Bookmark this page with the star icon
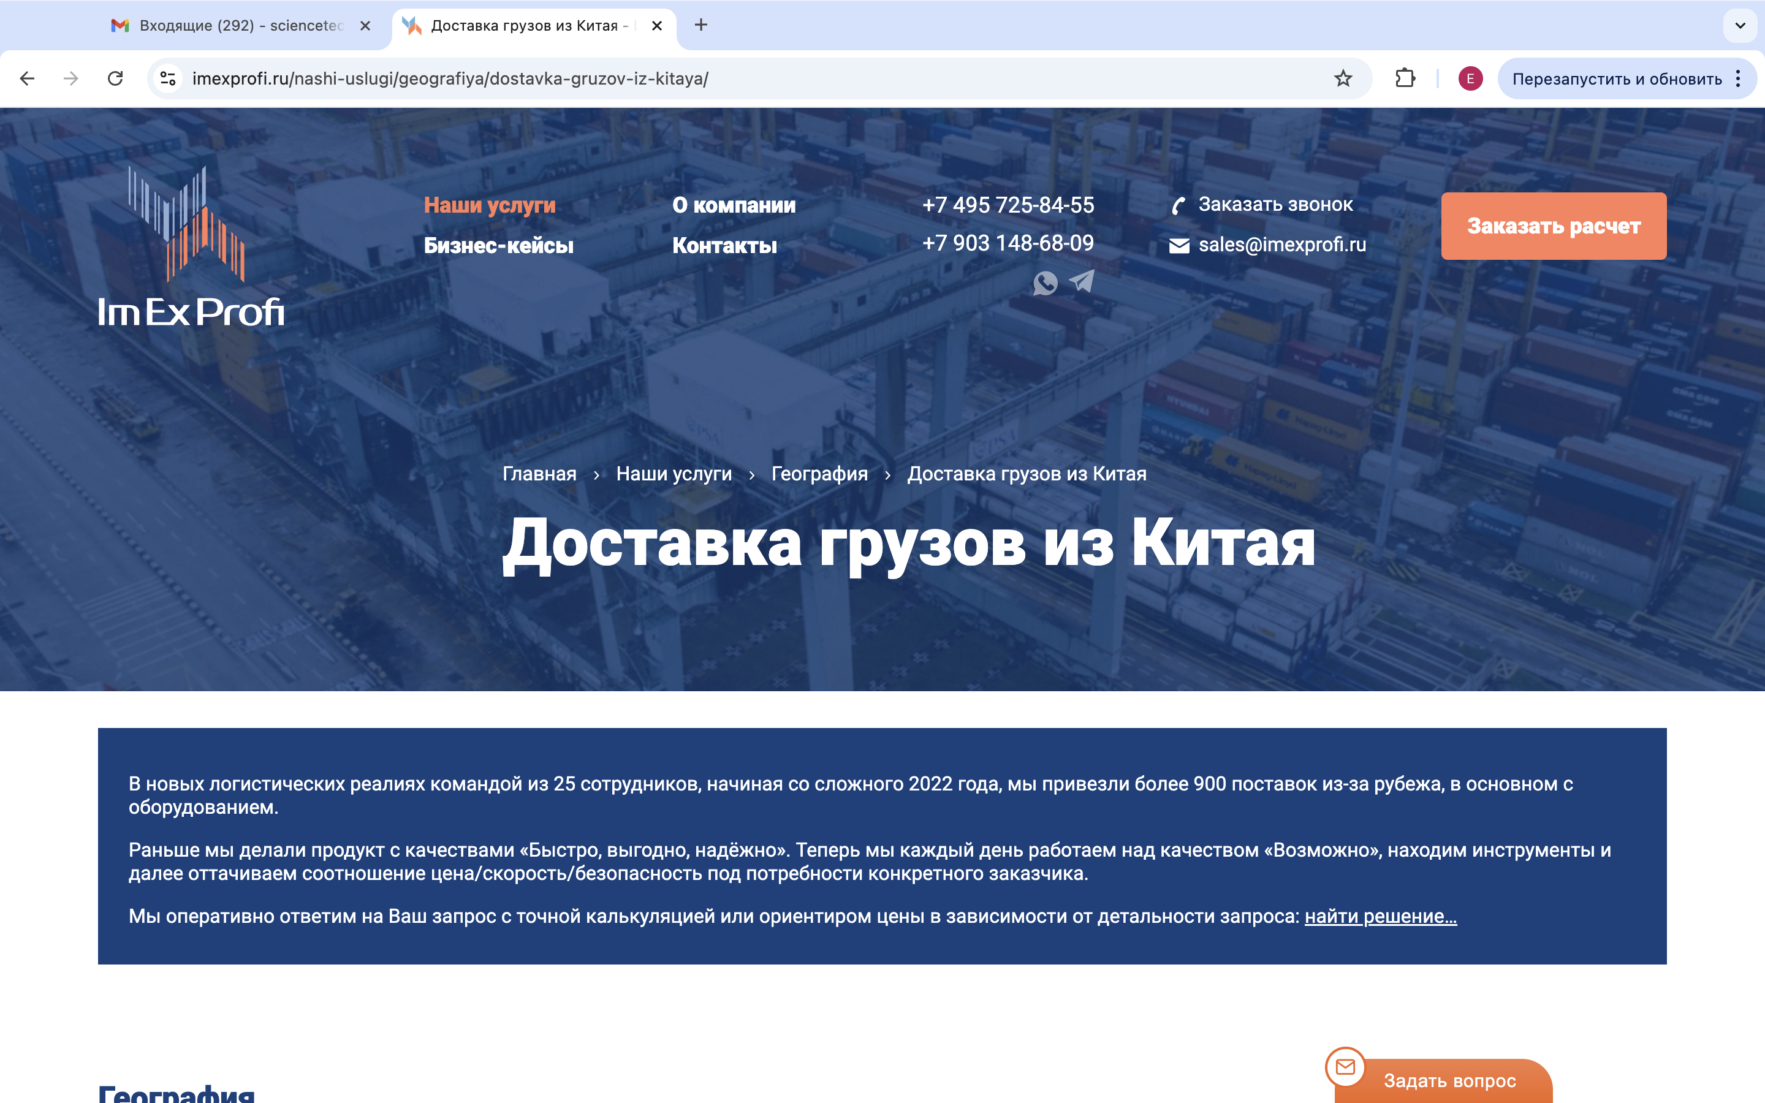 1343,78
